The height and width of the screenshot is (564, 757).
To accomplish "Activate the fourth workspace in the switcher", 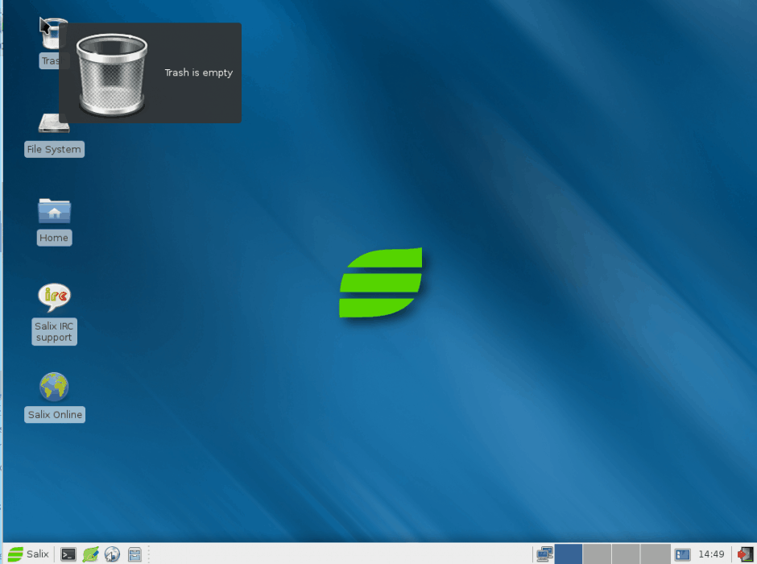I will 655,554.
